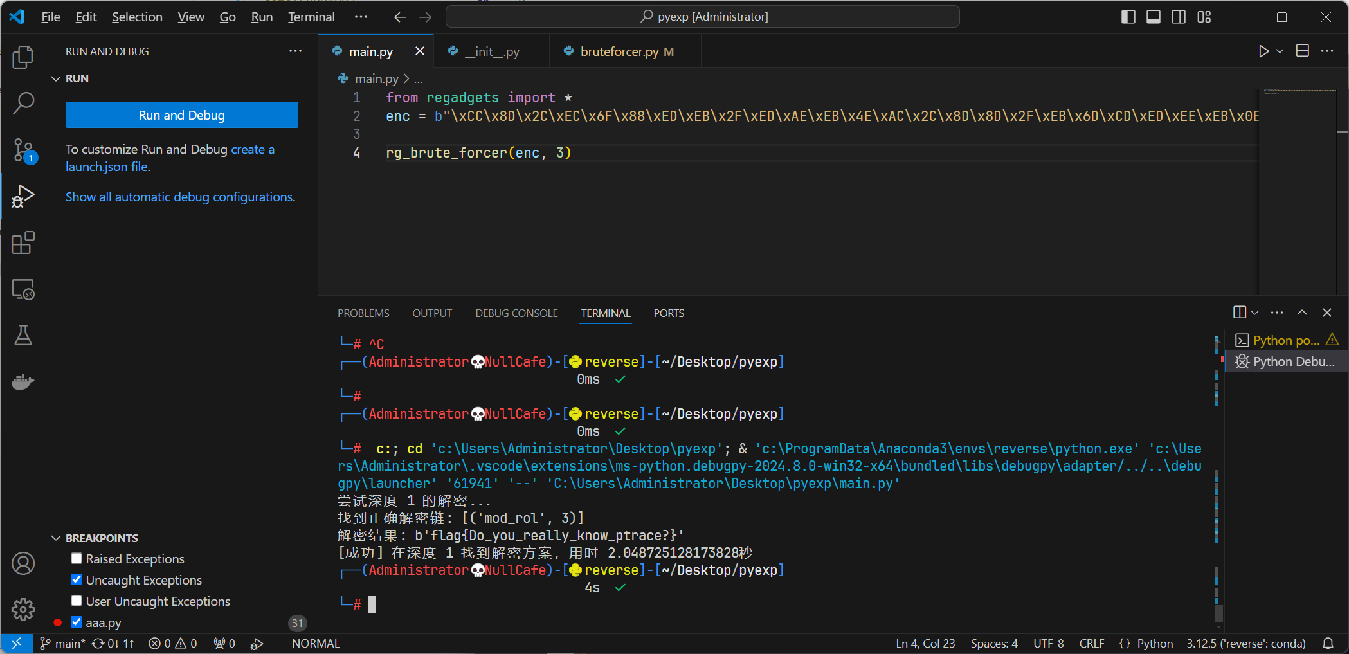Open the remote window status icon
The image size is (1349, 654).
17,644
